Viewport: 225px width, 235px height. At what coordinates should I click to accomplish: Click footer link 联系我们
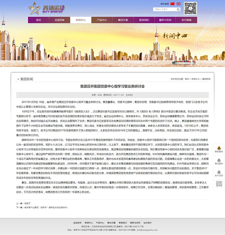click(123, 223)
